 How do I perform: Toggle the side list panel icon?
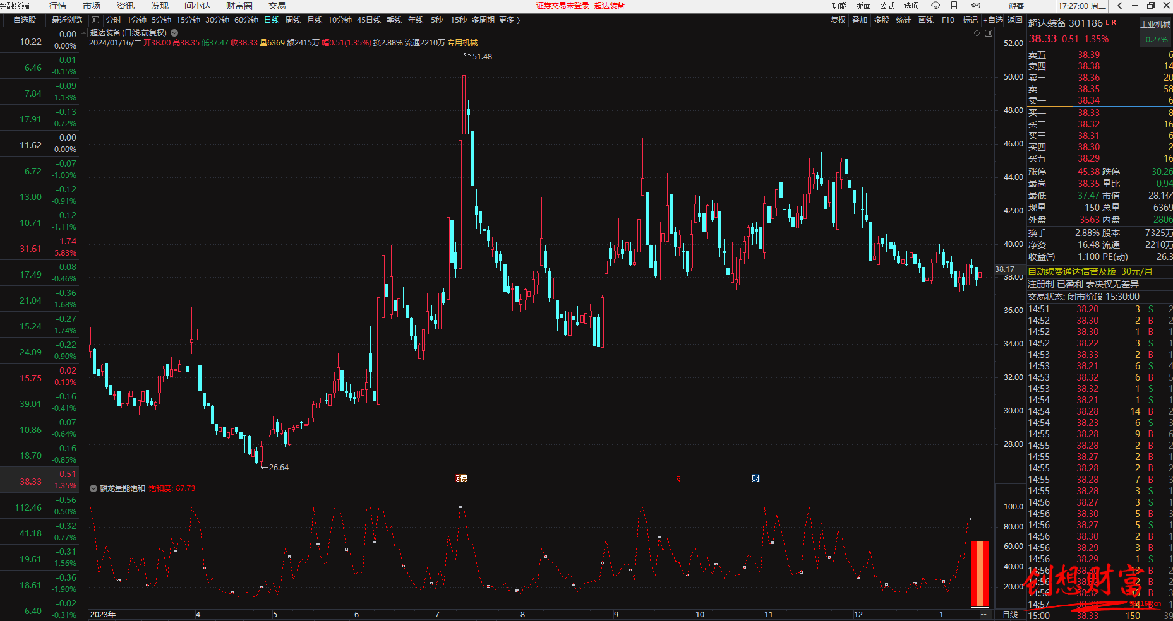pos(95,20)
